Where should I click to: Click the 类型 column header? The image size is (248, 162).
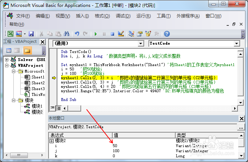(x=207, y=135)
